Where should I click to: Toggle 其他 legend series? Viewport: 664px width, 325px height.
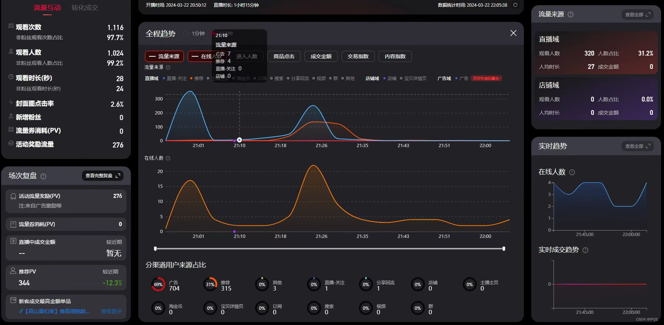click(x=348, y=79)
